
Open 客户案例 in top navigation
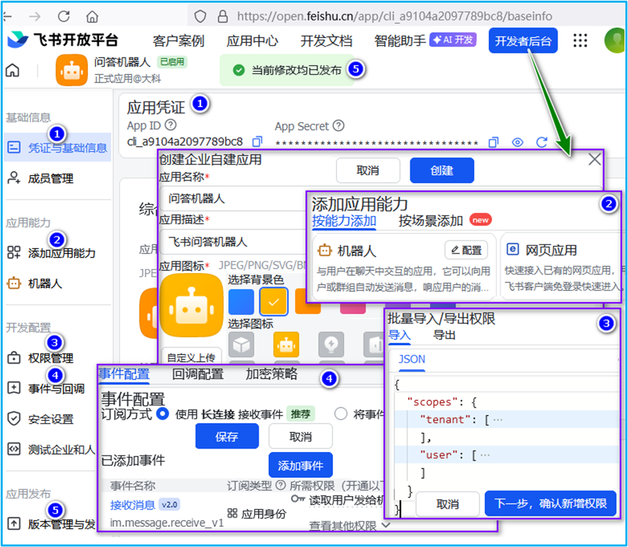tap(178, 40)
